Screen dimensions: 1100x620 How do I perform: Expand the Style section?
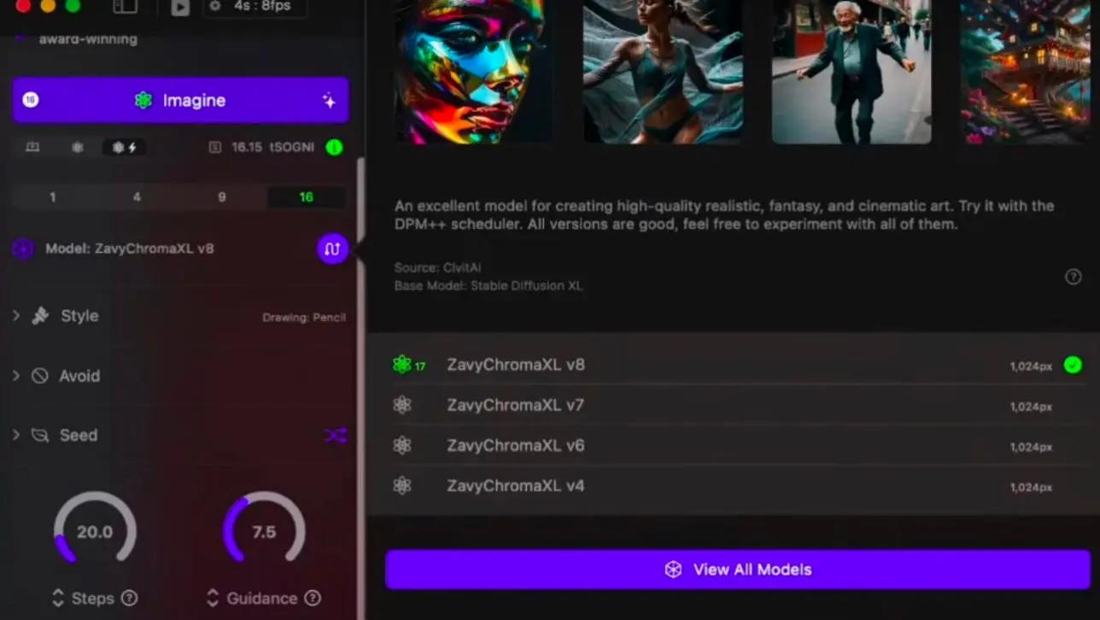(15, 315)
